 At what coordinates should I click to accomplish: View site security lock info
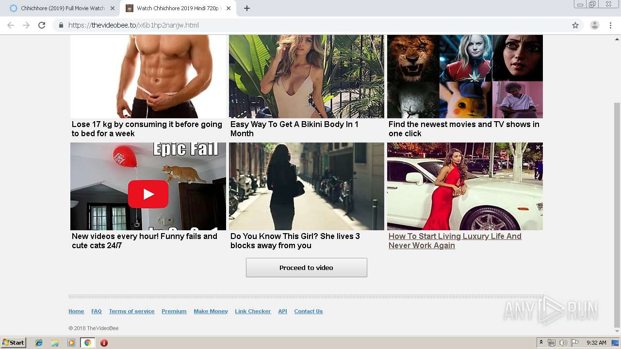61,25
